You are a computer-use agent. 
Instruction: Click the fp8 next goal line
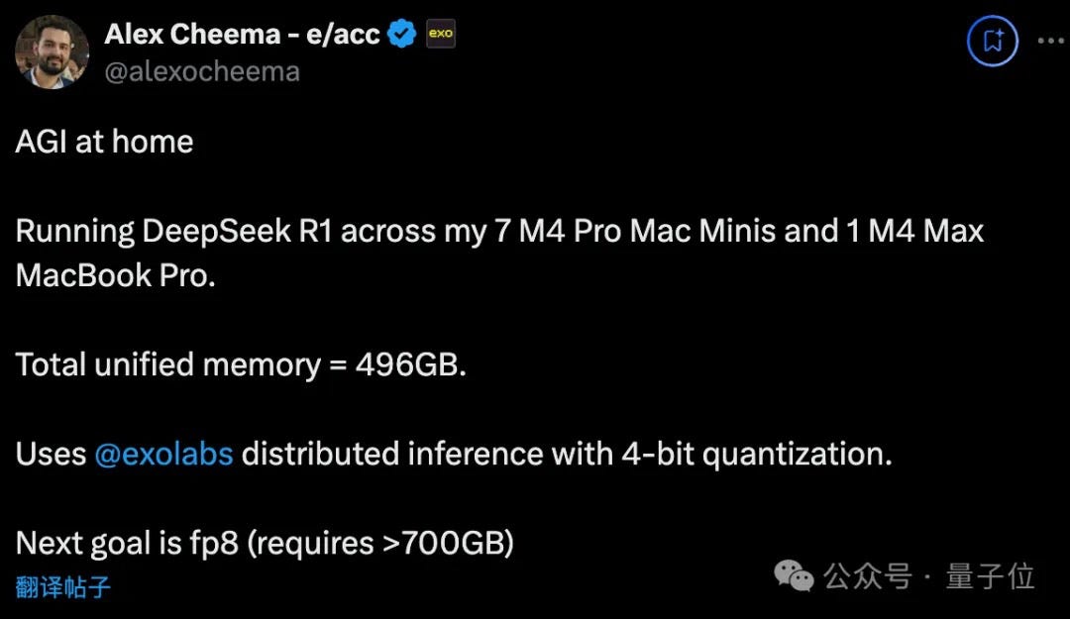click(x=263, y=543)
